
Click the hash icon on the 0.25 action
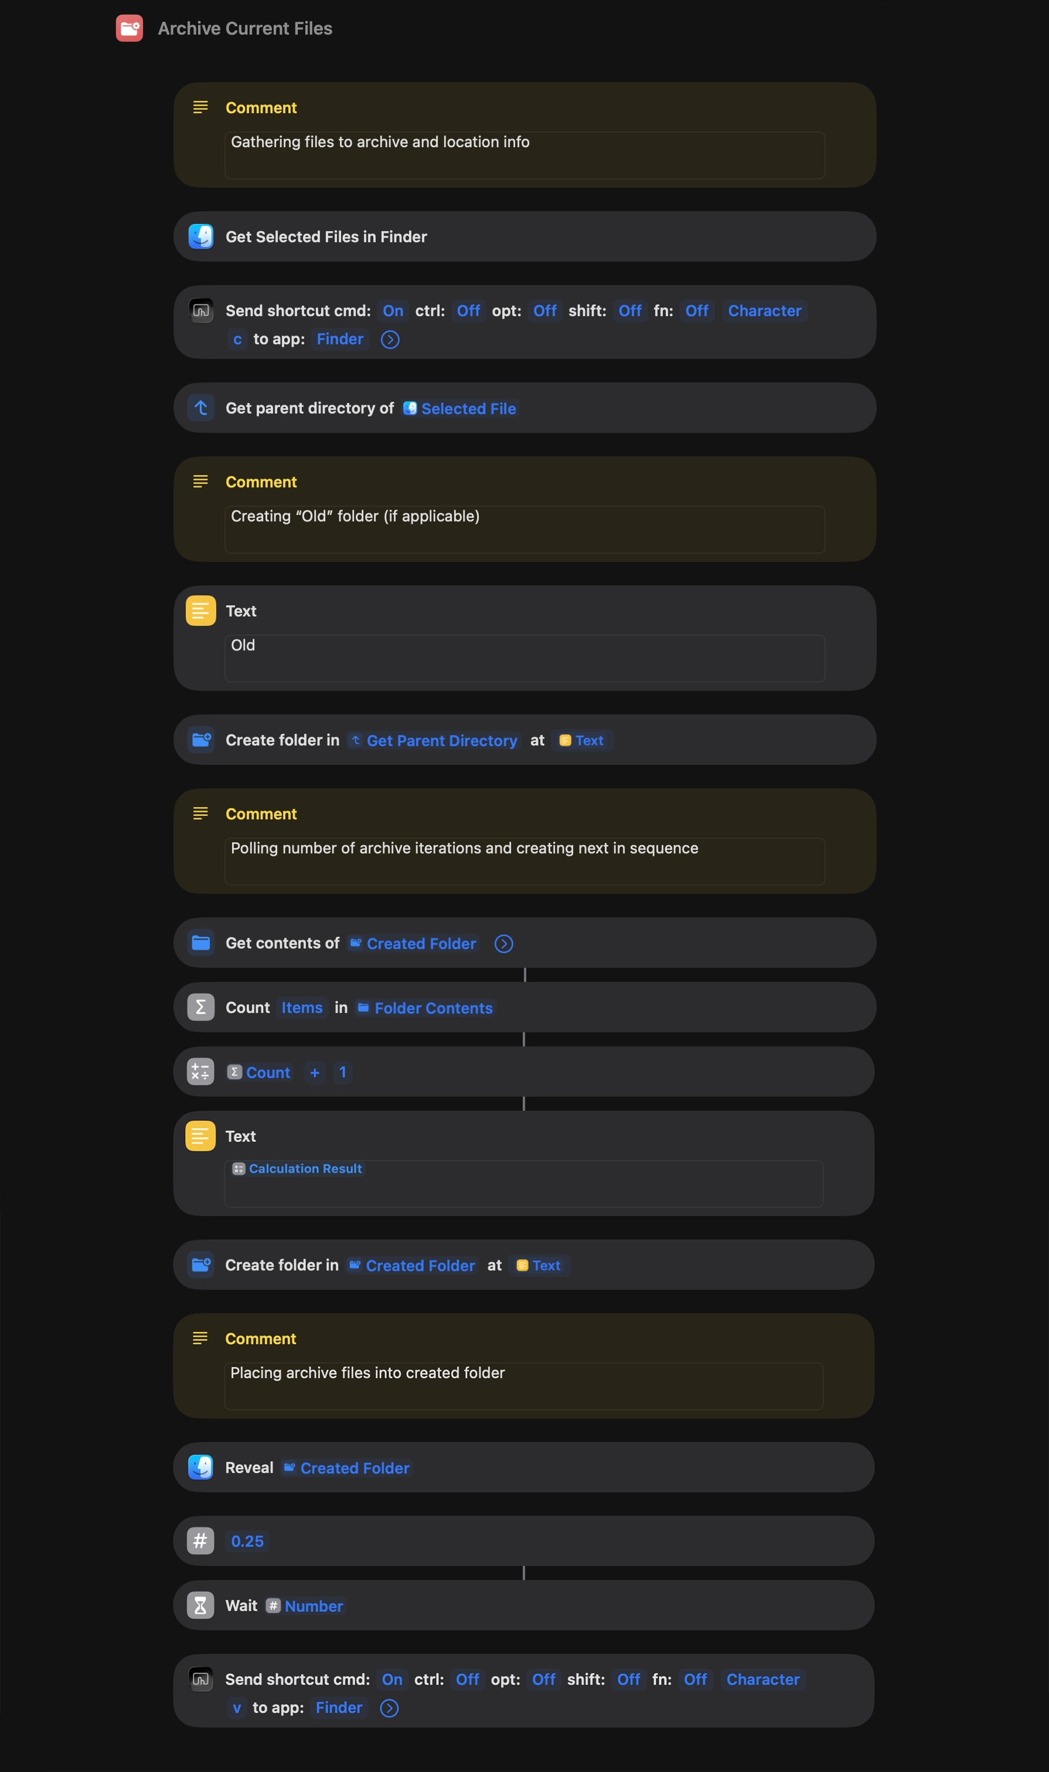click(201, 1541)
